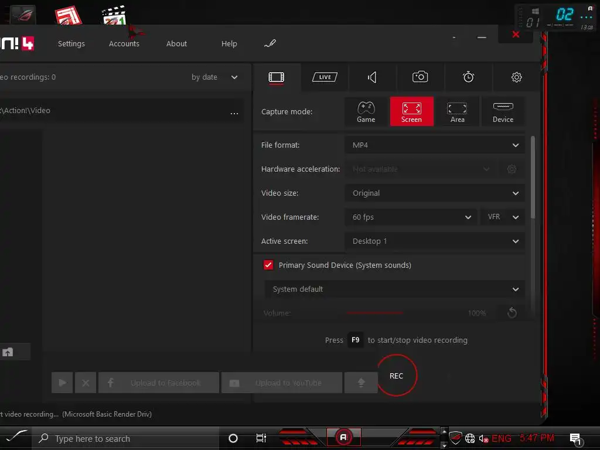600x450 pixels.
Task: Start recording with the REC button
Action: point(397,376)
